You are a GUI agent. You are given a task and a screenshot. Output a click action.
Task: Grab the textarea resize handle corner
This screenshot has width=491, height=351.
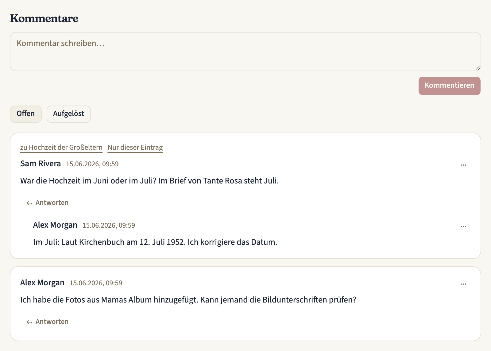point(478,68)
